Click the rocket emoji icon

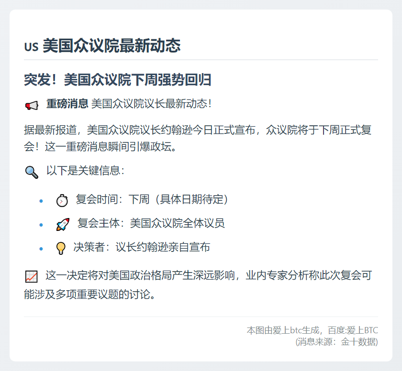point(63,224)
